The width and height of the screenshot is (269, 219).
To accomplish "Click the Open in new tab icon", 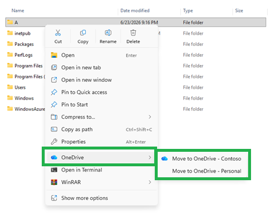I will 54,68.
